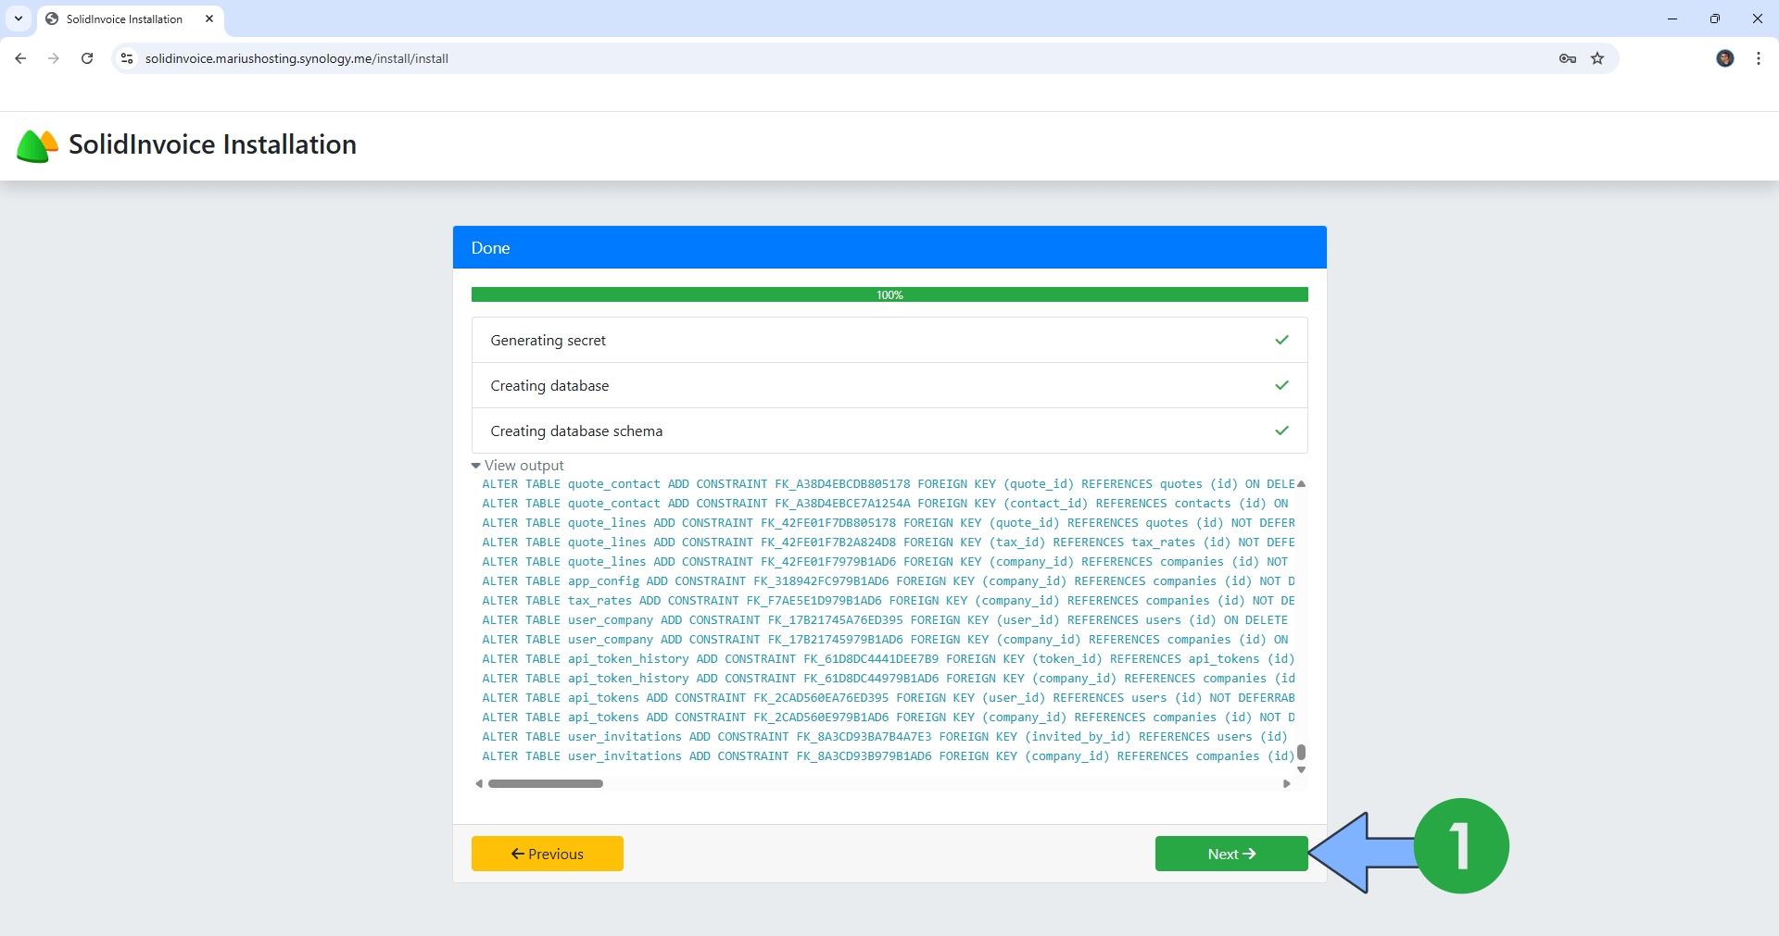Viewport: 1779px width, 936px height.
Task: Click the yellow Previous button
Action: click(548, 854)
